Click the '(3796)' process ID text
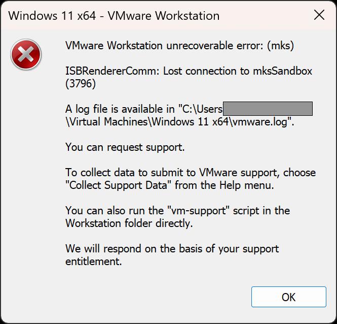This screenshot has height=324, width=337. pyautogui.click(x=81, y=84)
